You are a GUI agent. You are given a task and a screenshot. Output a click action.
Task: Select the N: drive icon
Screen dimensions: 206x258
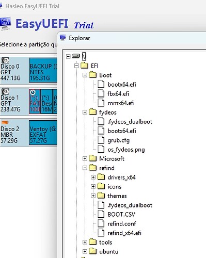76,56
